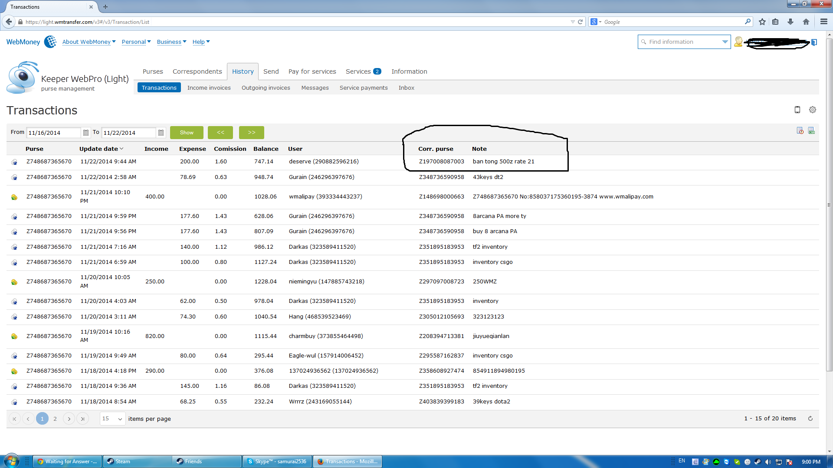Click the clipboard icon beside the gear

point(797,110)
